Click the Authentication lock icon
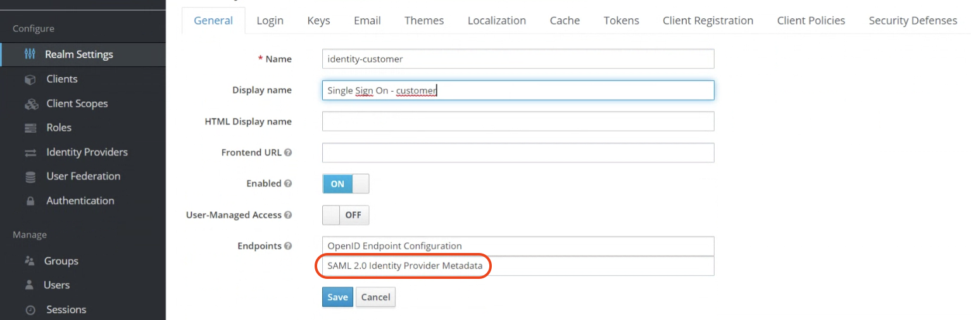The image size is (971, 320). tap(30, 201)
